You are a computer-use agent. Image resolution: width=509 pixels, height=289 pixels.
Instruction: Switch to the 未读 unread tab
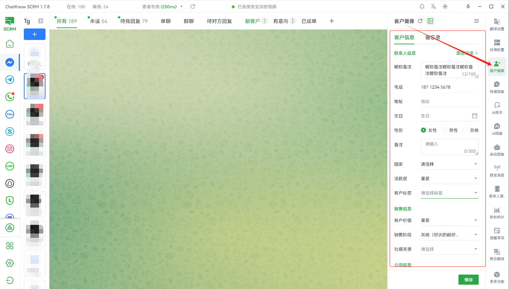point(98,21)
